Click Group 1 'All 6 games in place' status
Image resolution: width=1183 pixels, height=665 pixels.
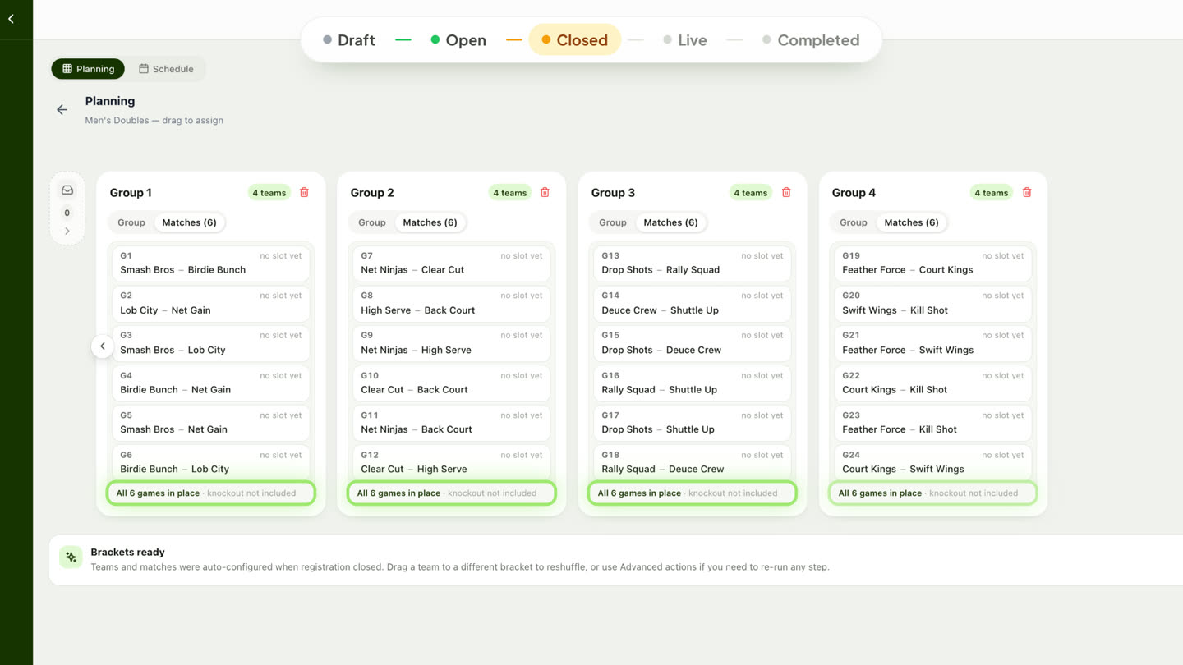pos(211,493)
